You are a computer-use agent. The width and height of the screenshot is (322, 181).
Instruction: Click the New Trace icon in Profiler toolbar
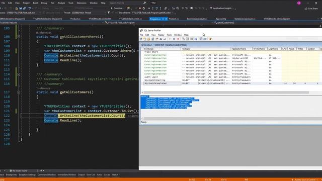[141, 39]
